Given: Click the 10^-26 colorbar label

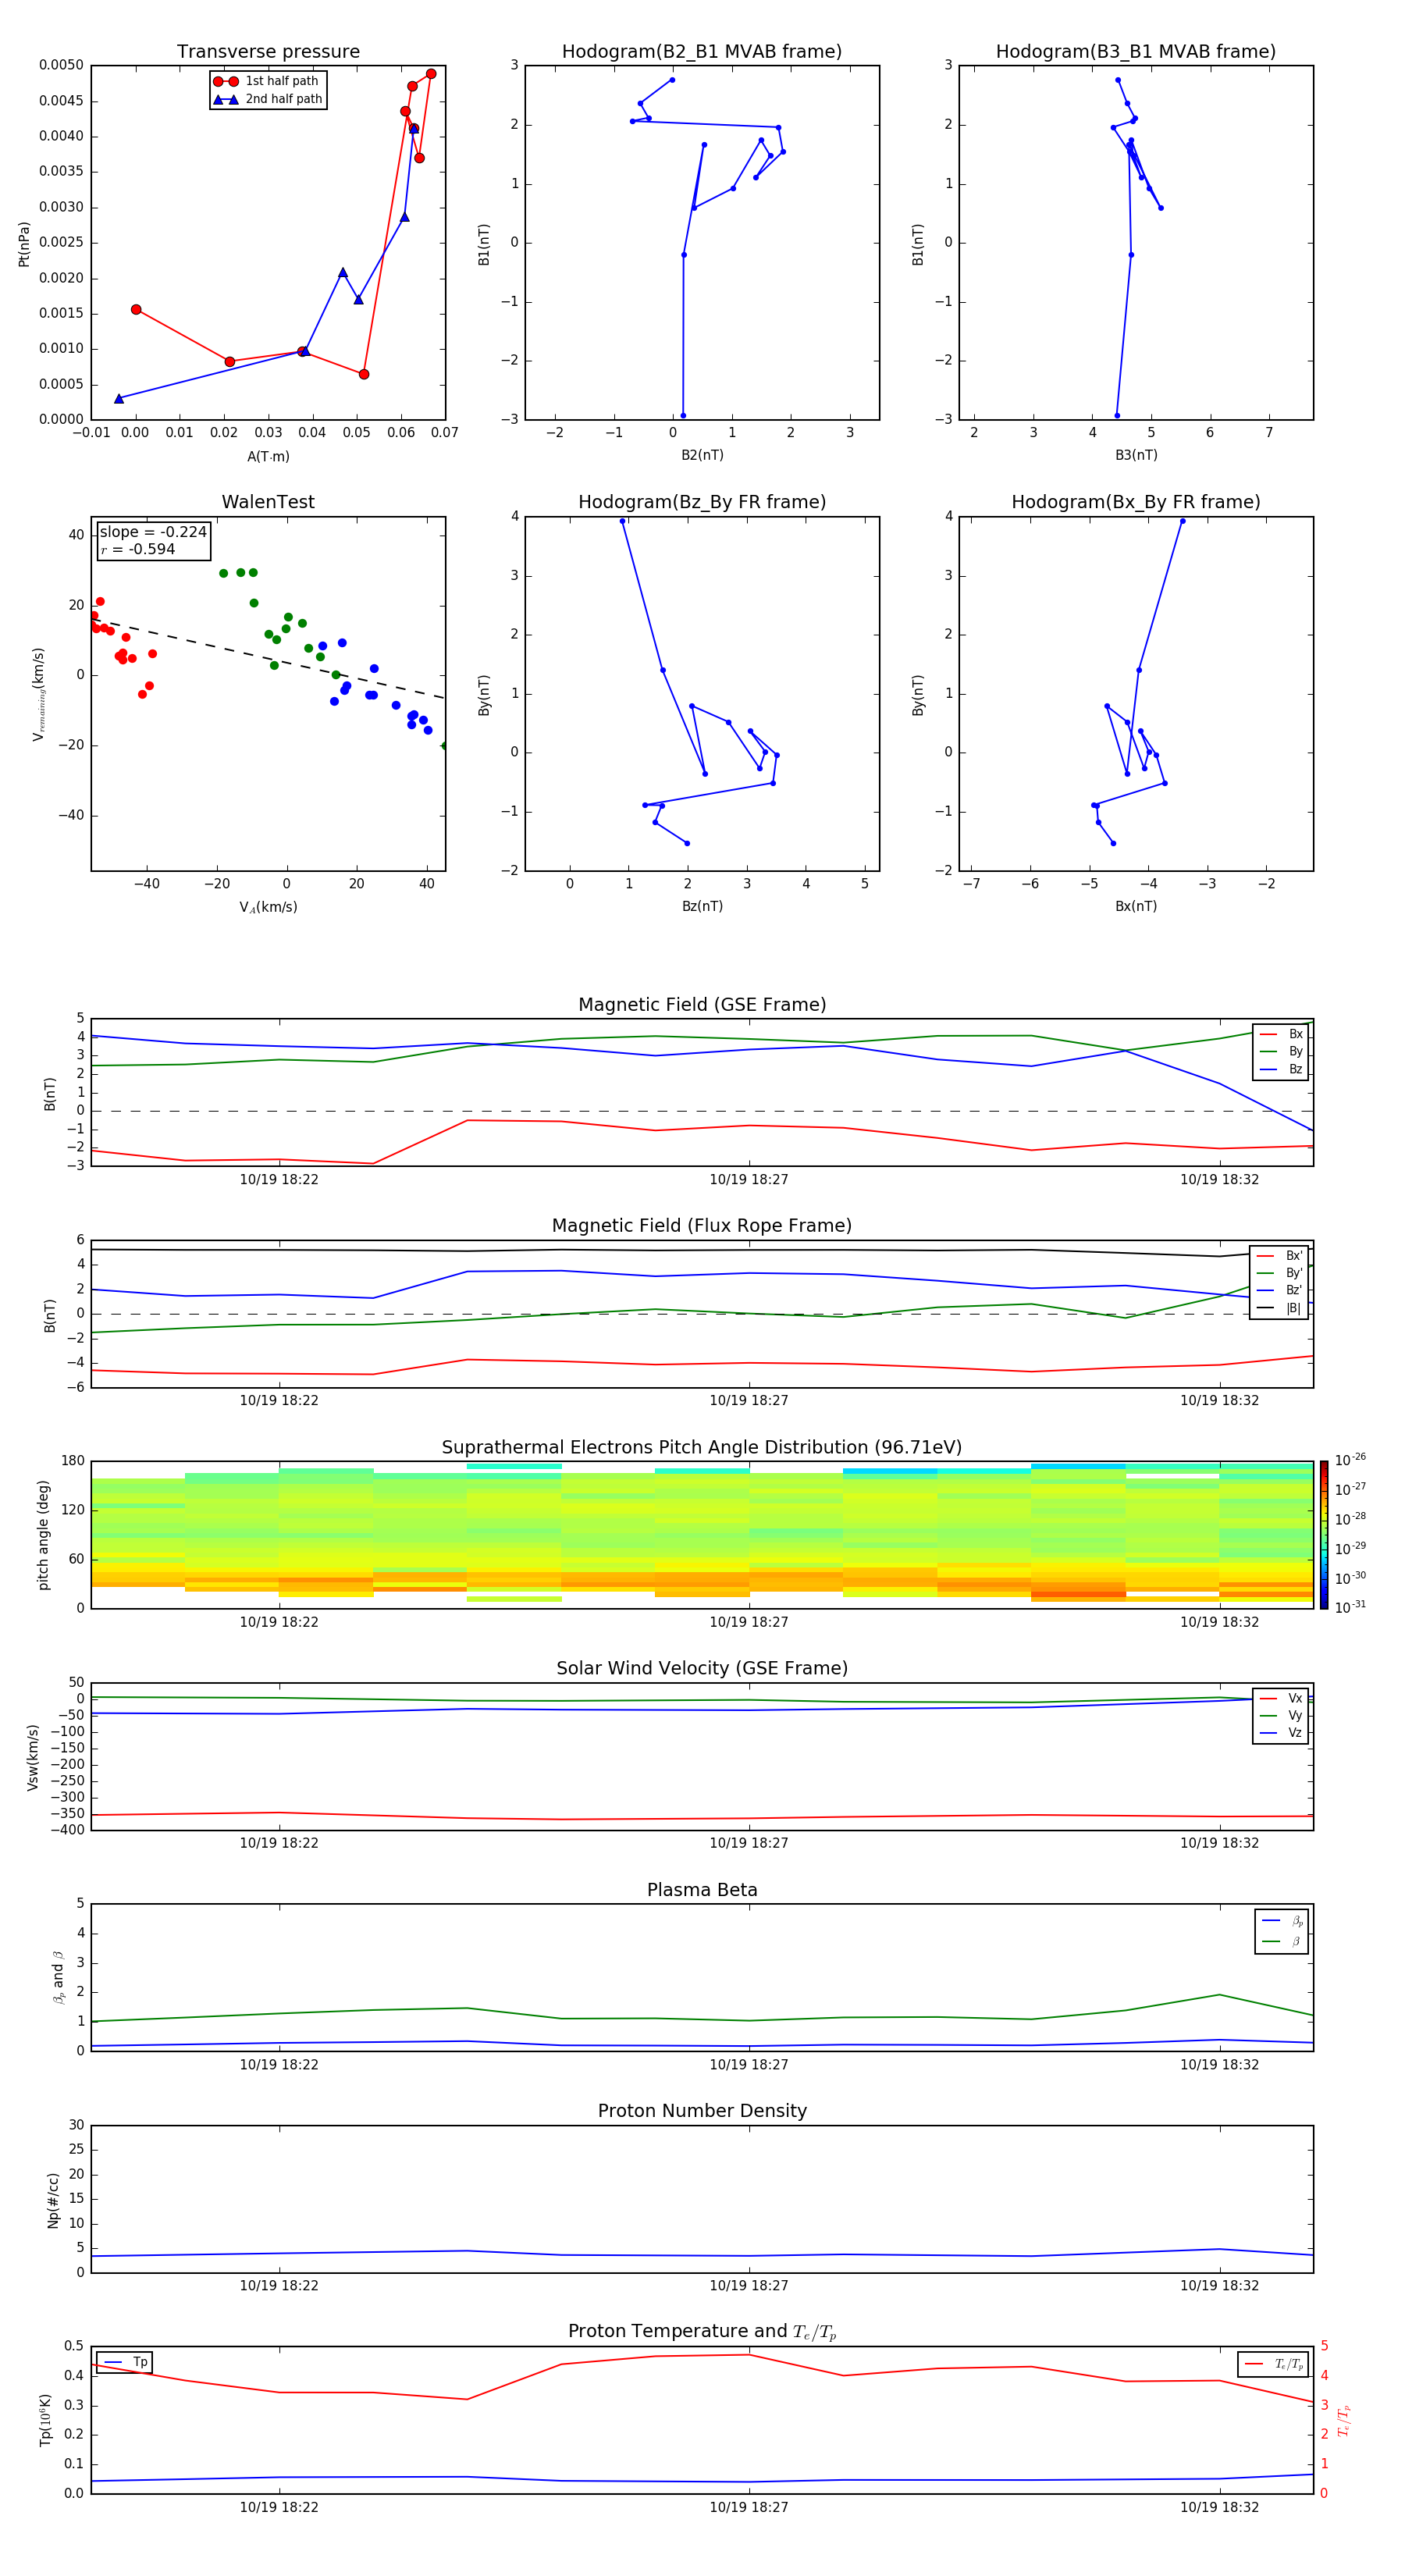Looking at the screenshot, I should pyautogui.click(x=1350, y=1460).
